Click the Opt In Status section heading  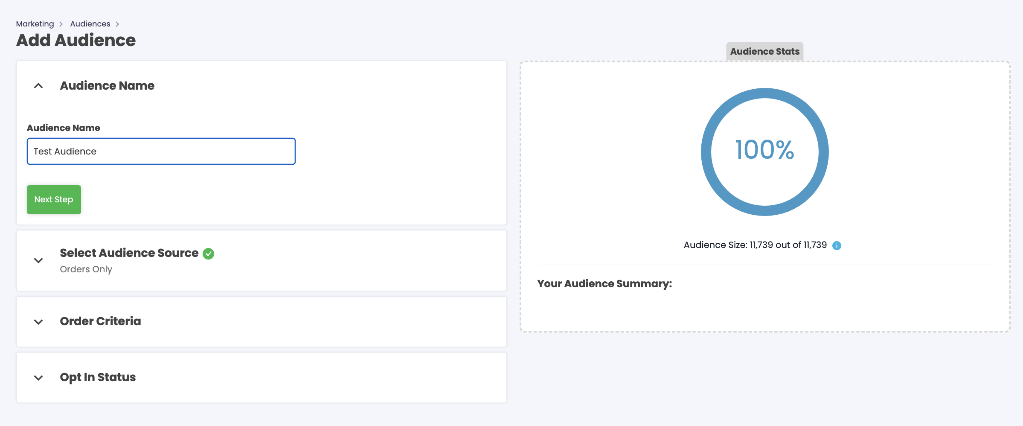98,377
